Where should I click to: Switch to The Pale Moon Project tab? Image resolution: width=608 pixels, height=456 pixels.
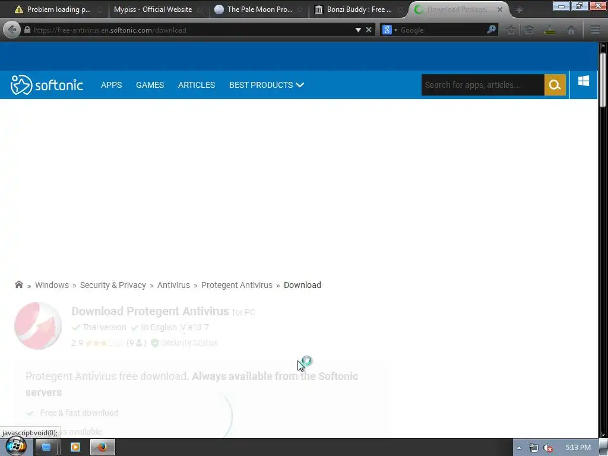(x=259, y=9)
